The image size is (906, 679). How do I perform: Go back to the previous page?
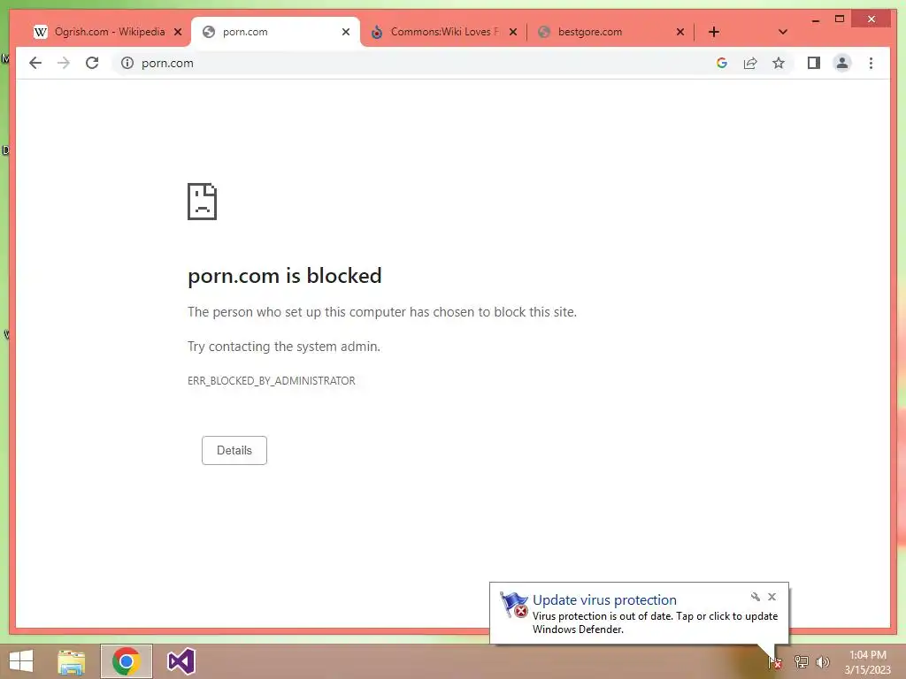(x=35, y=63)
